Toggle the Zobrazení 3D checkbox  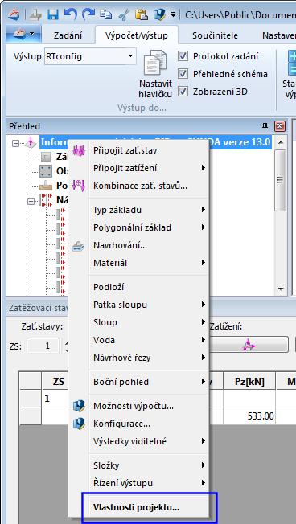(x=183, y=92)
